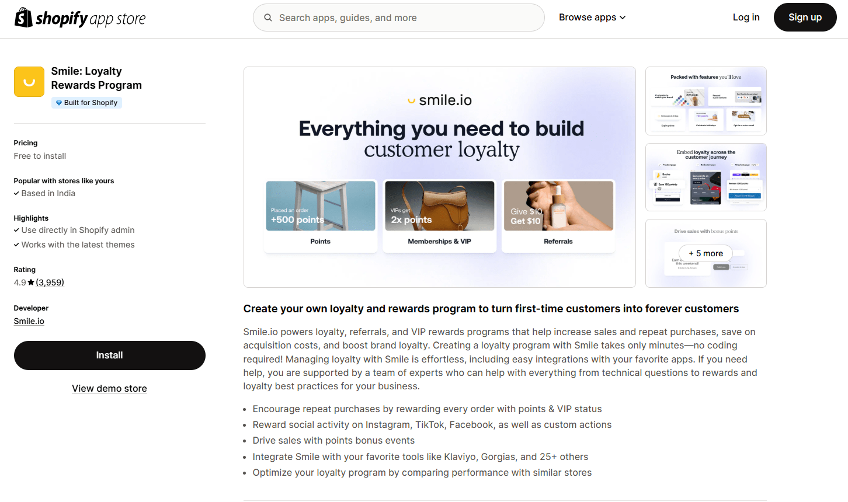Click the Sign up button
Viewport: 848px width, 502px height.
coord(805,18)
